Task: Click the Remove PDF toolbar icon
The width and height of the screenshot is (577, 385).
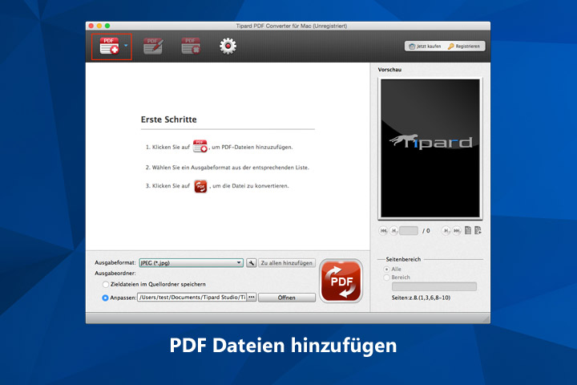Action: tap(191, 46)
